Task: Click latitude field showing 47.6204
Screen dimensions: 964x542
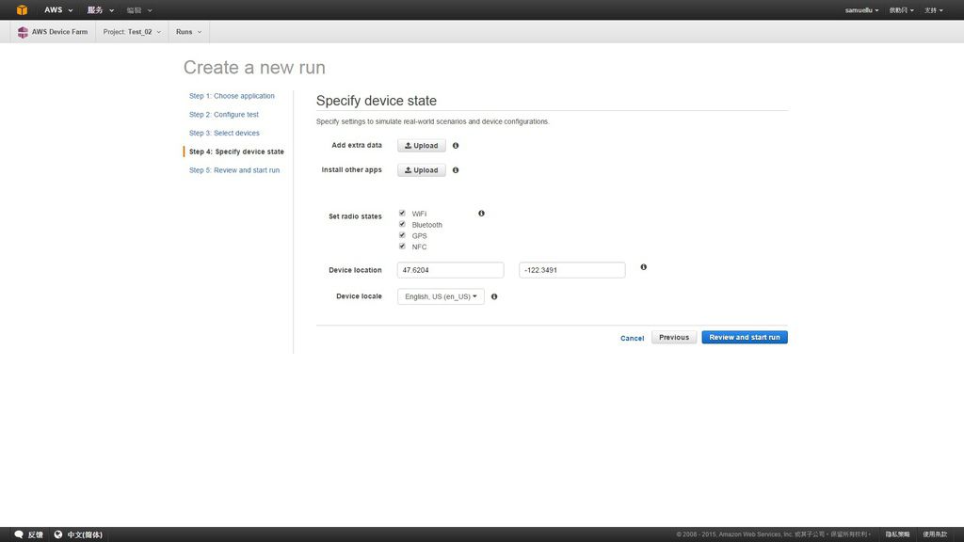Action: click(x=451, y=270)
